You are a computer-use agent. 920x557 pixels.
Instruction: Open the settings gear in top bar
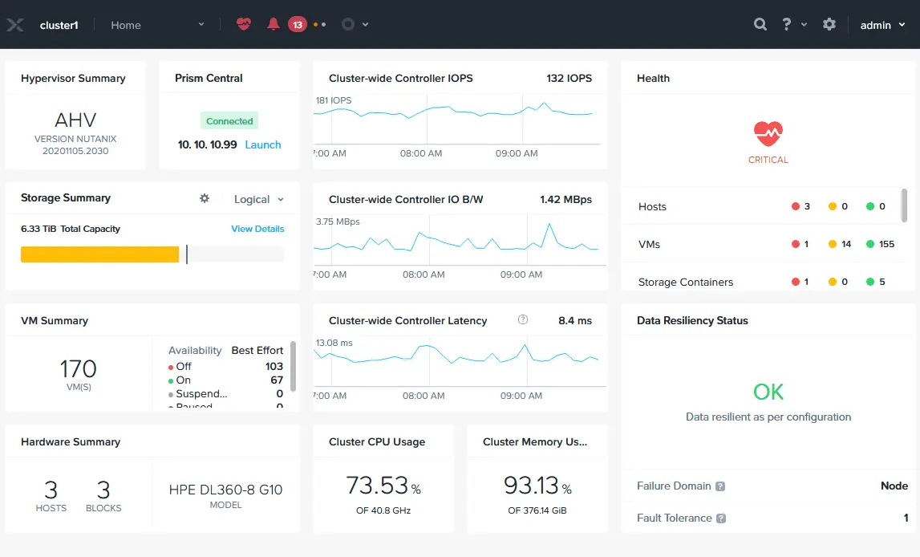point(829,24)
